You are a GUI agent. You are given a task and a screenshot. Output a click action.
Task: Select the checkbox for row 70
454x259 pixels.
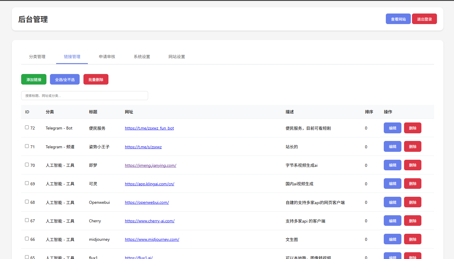pyautogui.click(x=27, y=165)
